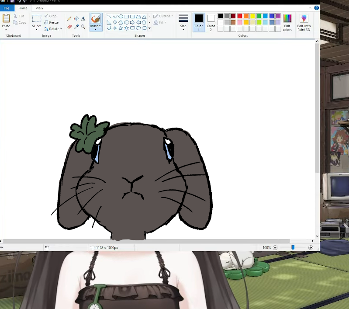
Task: Click the Paint Help question mark icon
Action: (x=316, y=8)
